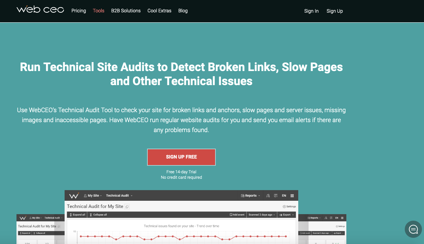Click the hamburger icon in small right preview
The image size is (424, 244).
(343, 218)
